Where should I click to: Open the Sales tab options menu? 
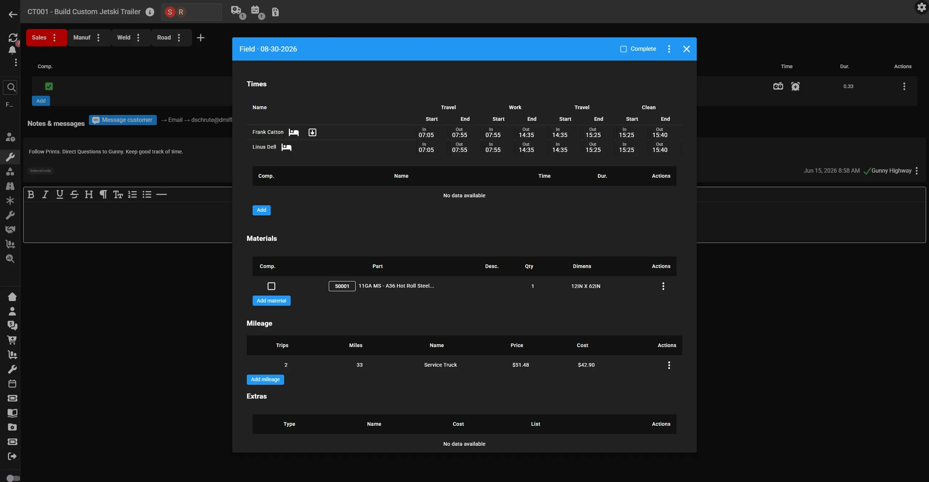point(54,38)
